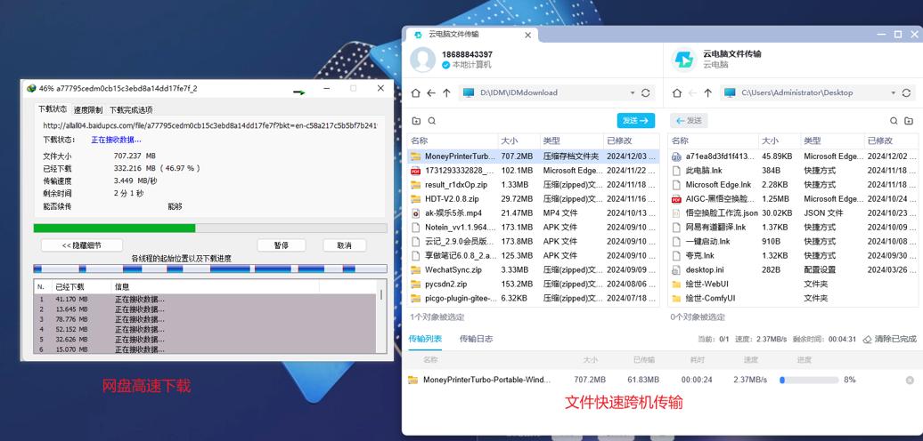Select desktop.ini file
923x441 pixels.
point(792,269)
